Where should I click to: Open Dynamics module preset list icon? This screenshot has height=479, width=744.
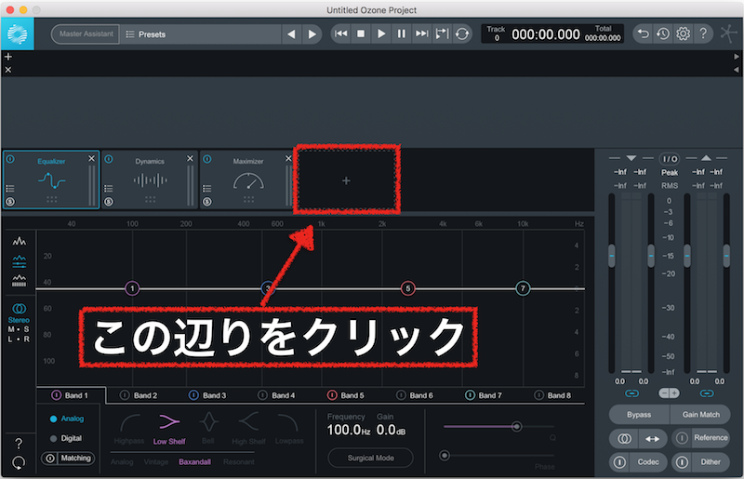click(x=109, y=189)
